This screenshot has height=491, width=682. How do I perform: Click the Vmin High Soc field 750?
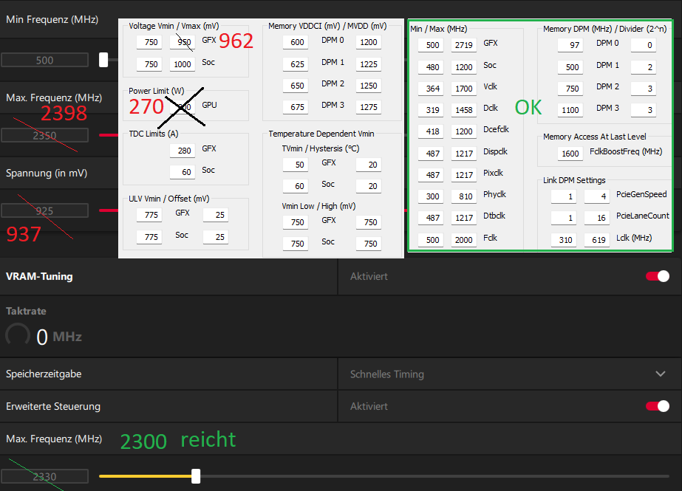pos(369,244)
